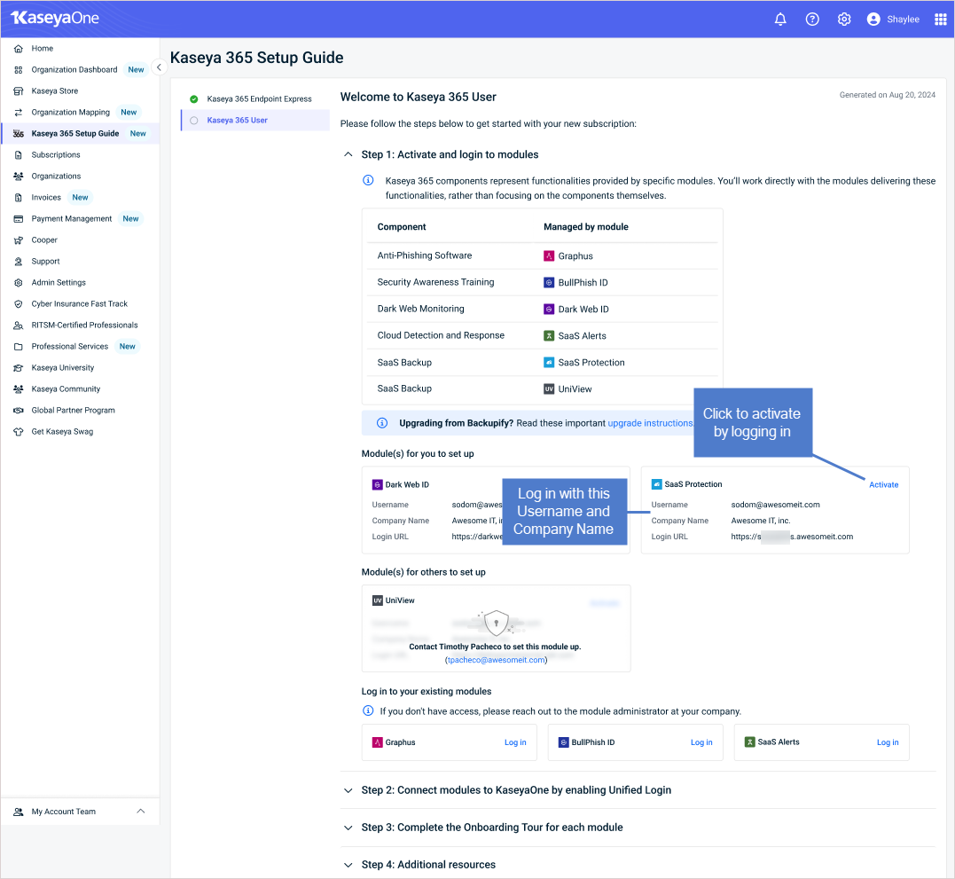Open the settings gear in header
Viewport: 955px width, 879px height.
tap(843, 20)
